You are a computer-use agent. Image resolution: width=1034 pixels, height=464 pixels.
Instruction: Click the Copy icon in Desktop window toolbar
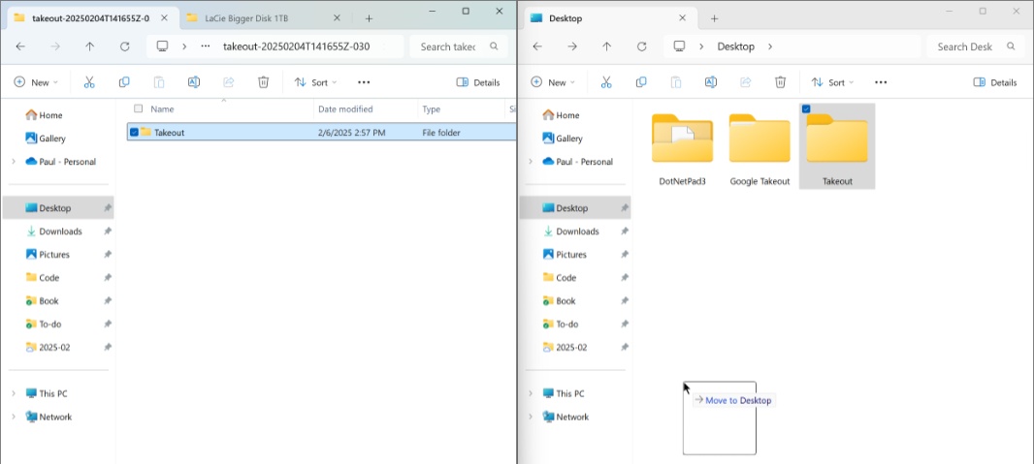pyautogui.click(x=641, y=82)
